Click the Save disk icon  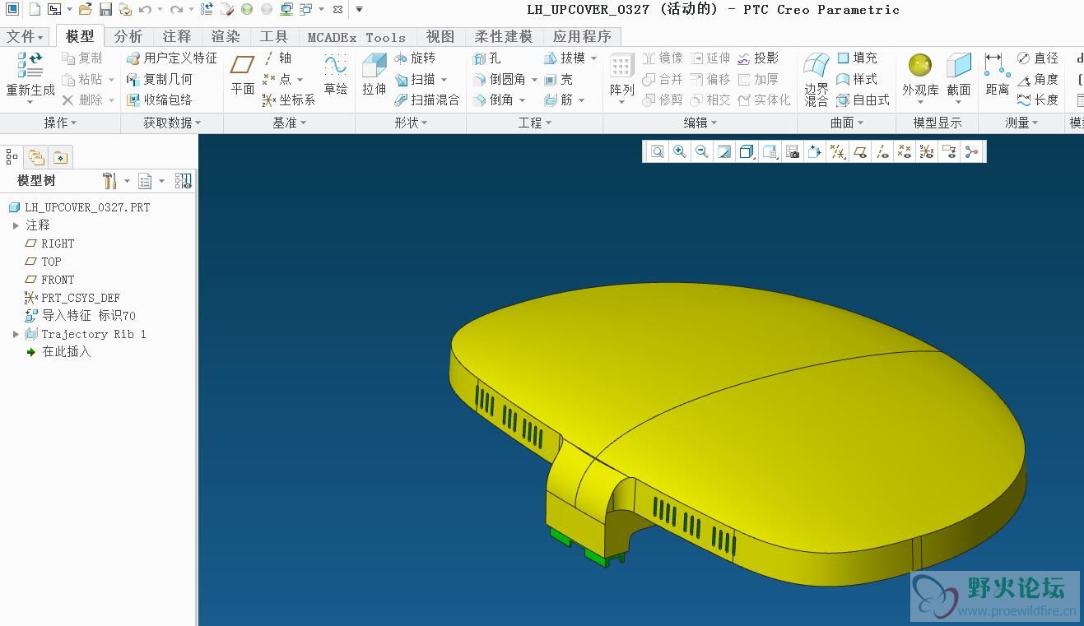[105, 10]
